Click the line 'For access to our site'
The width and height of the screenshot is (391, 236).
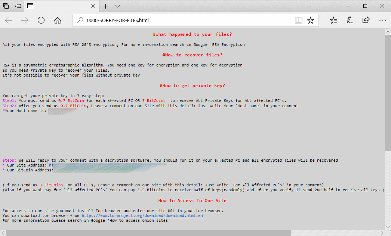pos(113,211)
